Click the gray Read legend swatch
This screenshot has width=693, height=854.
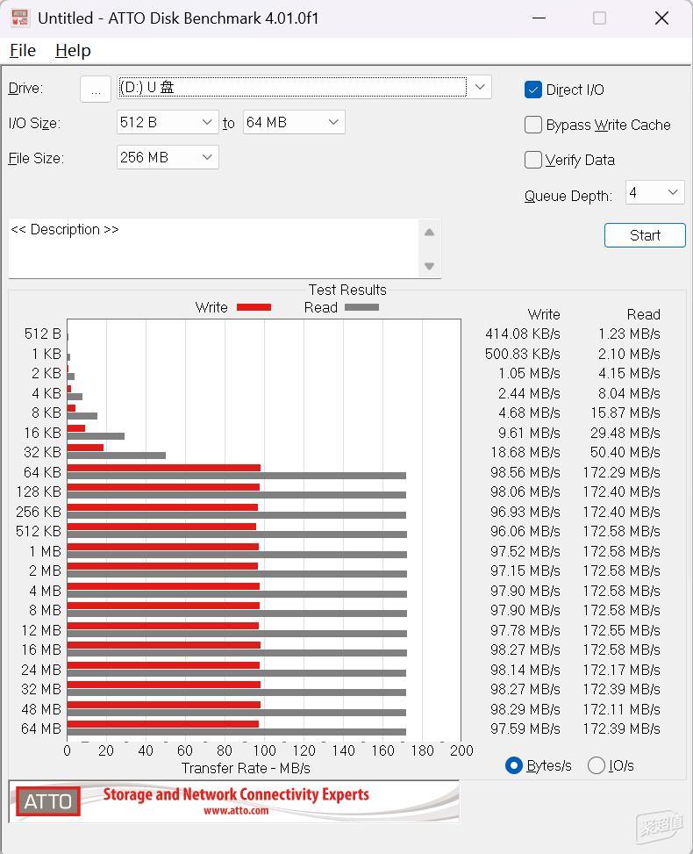pos(361,307)
